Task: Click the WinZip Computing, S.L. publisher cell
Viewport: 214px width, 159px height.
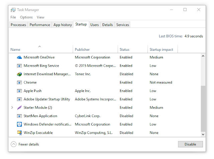Action: (x=94, y=133)
